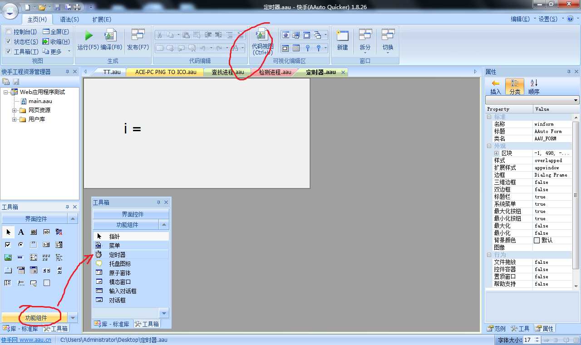
Task: Click the 新建 new window icon
Action: [342, 39]
